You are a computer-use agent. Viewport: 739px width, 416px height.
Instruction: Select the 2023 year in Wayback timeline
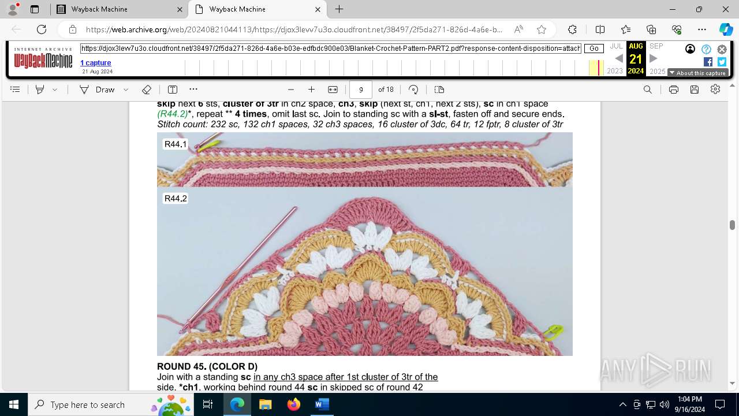click(x=615, y=71)
